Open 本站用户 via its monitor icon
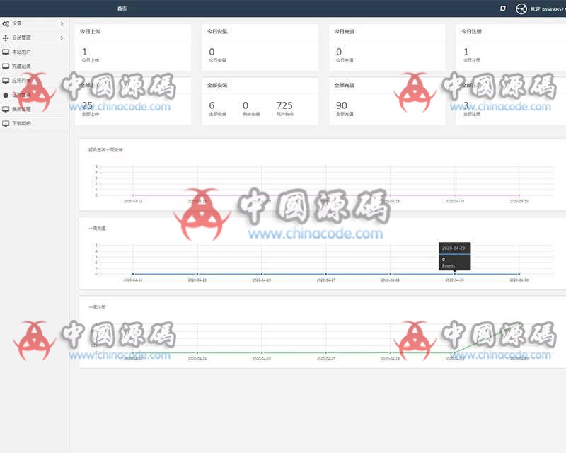 coord(6,52)
